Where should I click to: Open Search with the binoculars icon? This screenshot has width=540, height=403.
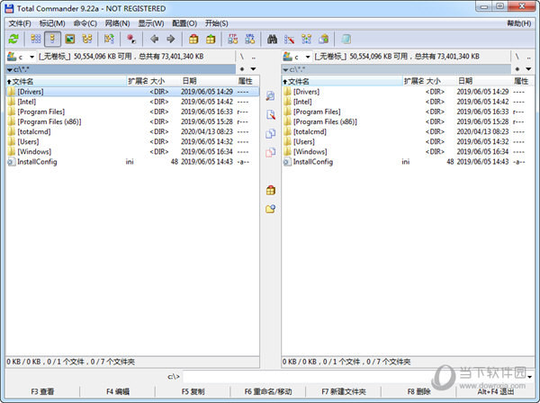273,39
